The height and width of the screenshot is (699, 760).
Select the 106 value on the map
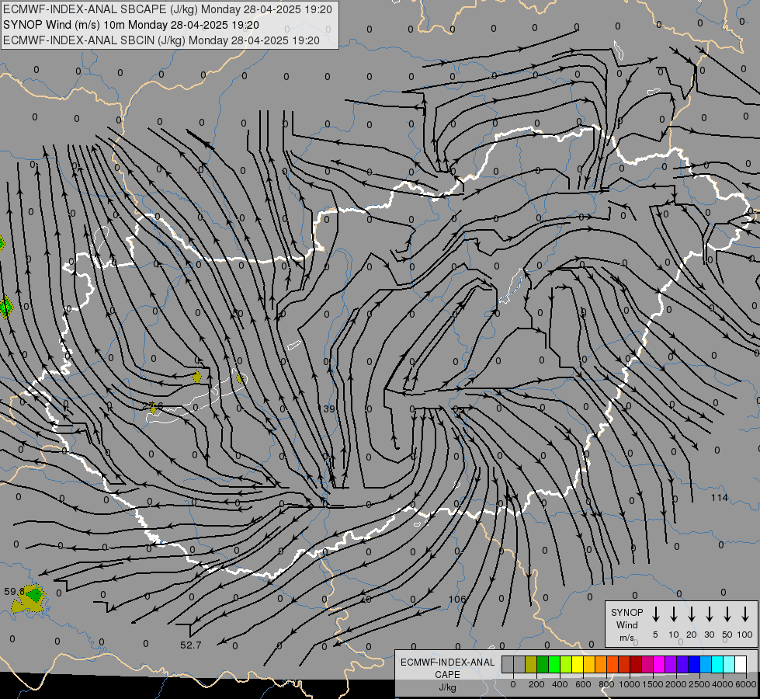457,599
